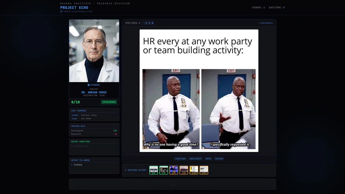The height and width of the screenshot is (194, 345).
Task: Click the !echo chat command
Action: click(x=74, y=119)
